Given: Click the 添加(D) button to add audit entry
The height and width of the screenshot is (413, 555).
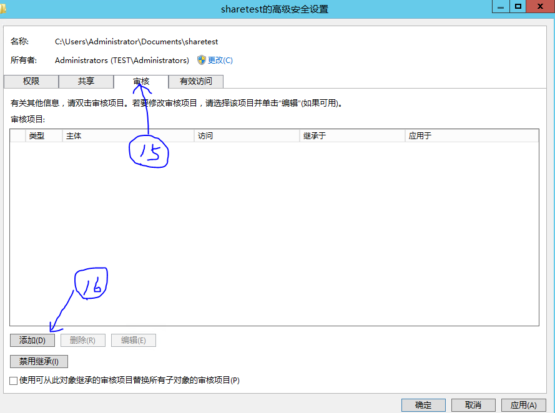Looking at the screenshot, I should click(32, 340).
